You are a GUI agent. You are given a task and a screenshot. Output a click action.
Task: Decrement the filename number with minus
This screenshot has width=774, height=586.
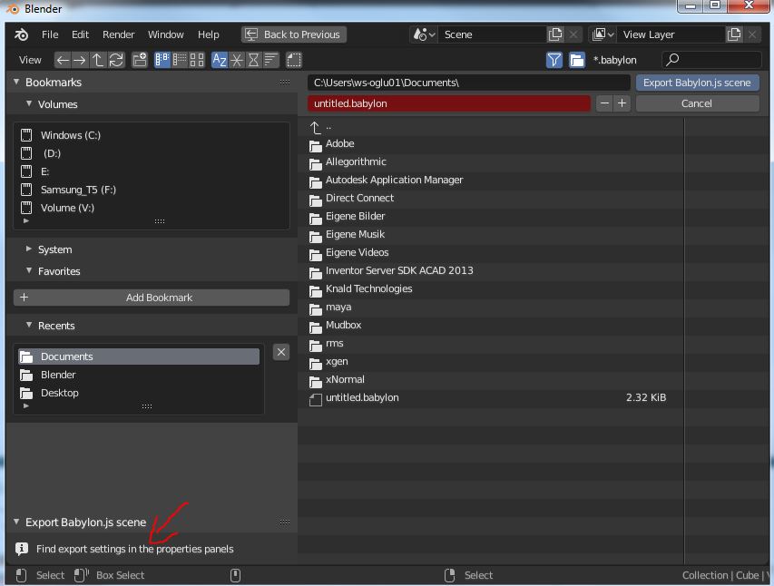click(x=604, y=103)
